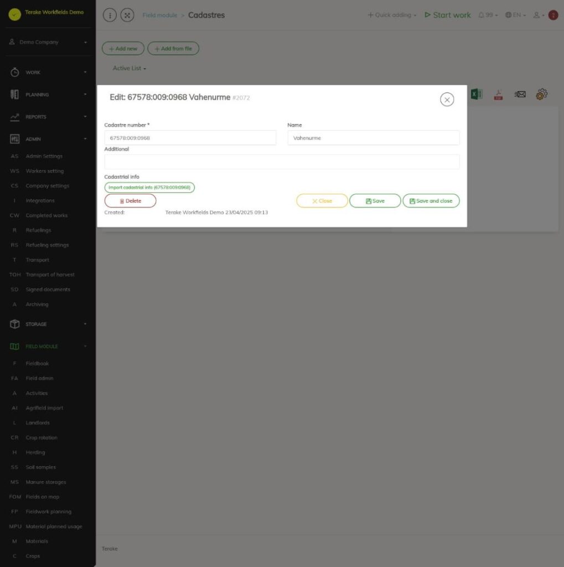Export the list to Excel
564x567 pixels.
477,94
